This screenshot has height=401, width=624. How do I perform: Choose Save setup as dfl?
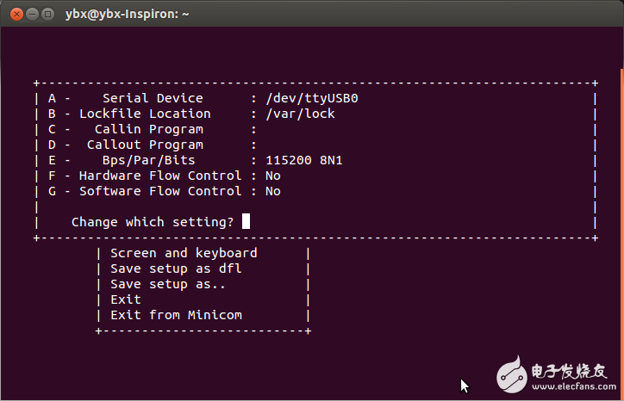[x=176, y=268]
